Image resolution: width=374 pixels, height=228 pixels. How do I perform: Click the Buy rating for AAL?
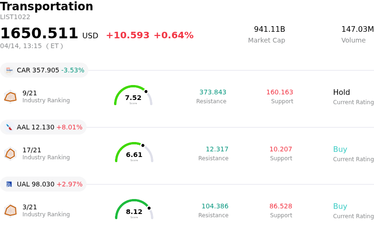[x=340, y=150]
